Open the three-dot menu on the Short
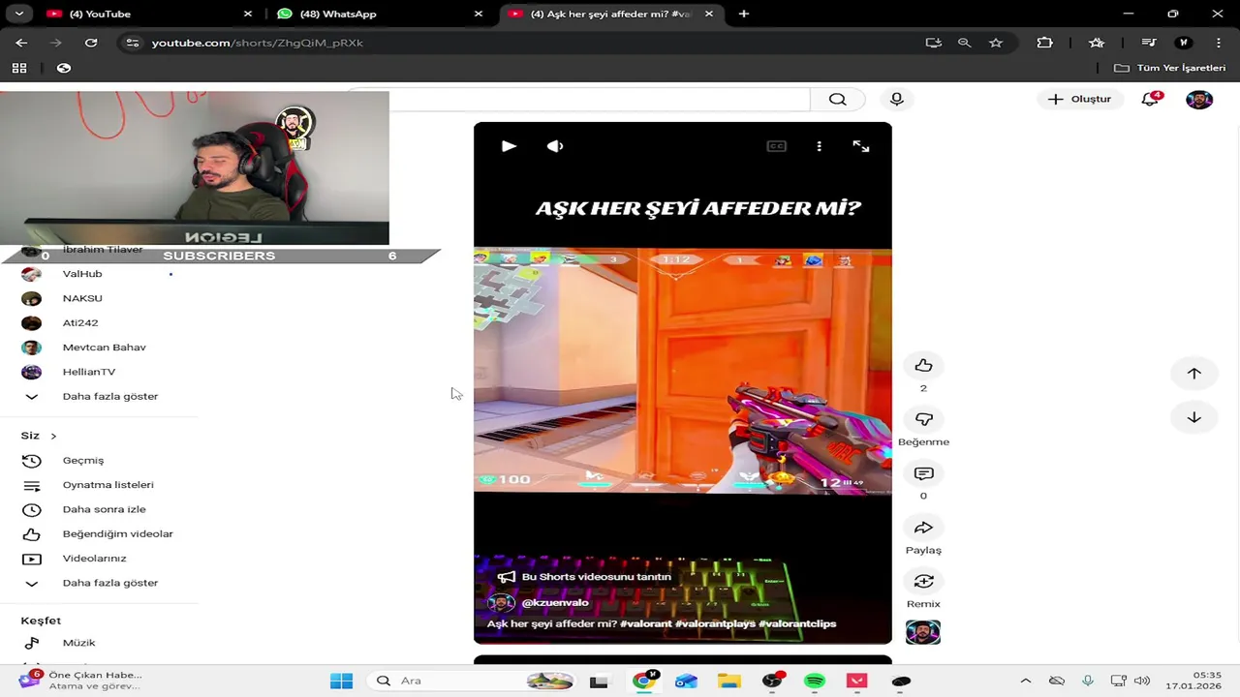This screenshot has width=1240, height=697. (x=820, y=146)
